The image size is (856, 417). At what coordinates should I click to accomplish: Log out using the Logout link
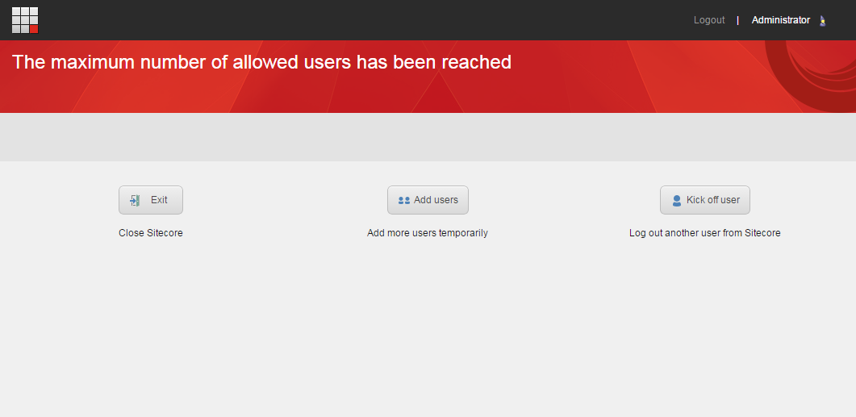click(x=709, y=20)
